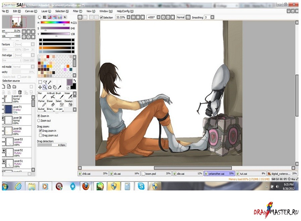Select the Marker tool
Viewport: 301px width, 221px height.
[42, 103]
